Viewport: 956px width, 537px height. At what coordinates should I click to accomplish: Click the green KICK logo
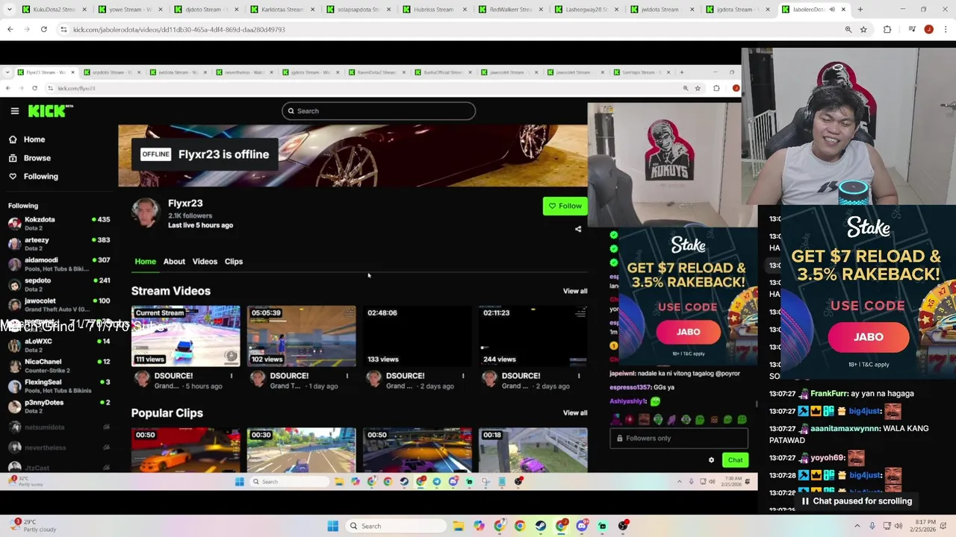click(x=50, y=111)
